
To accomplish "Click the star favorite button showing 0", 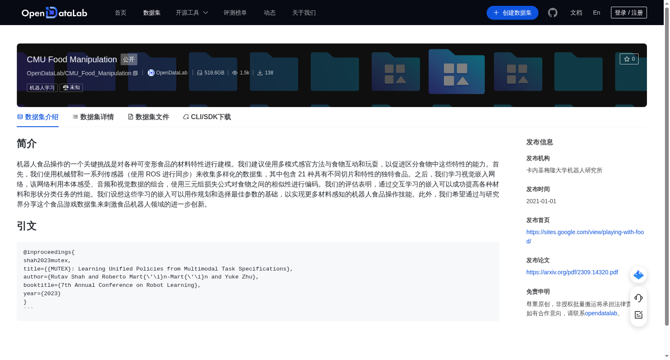I will click(629, 59).
